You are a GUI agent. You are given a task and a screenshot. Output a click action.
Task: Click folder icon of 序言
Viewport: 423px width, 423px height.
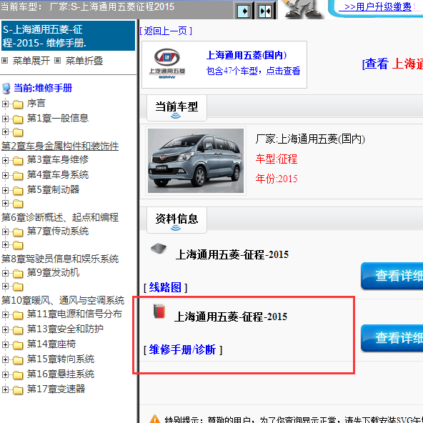(x=18, y=104)
